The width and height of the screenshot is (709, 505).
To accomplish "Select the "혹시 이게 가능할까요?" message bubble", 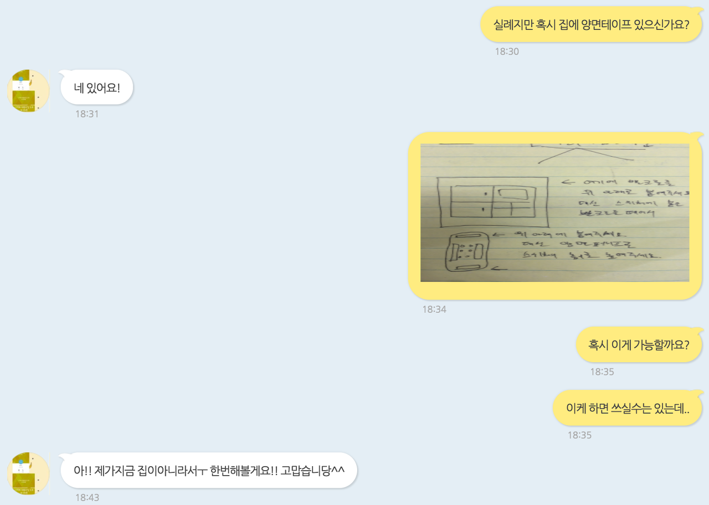I will click(x=639, y=344).
